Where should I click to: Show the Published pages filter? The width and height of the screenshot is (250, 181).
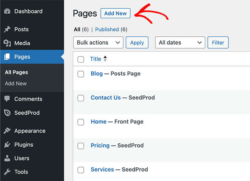click(x=107, y=29)
